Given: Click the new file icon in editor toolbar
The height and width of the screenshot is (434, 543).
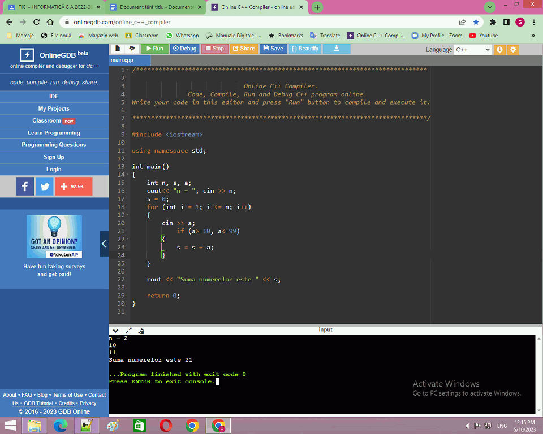Looking at the screenshot, I should (x=118, y=49).
